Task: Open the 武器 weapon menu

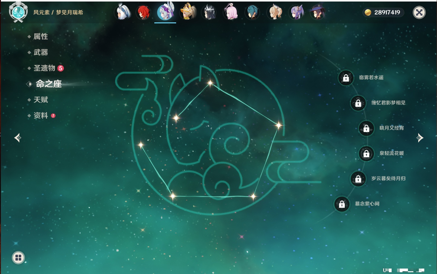Action: coord(41,52)
